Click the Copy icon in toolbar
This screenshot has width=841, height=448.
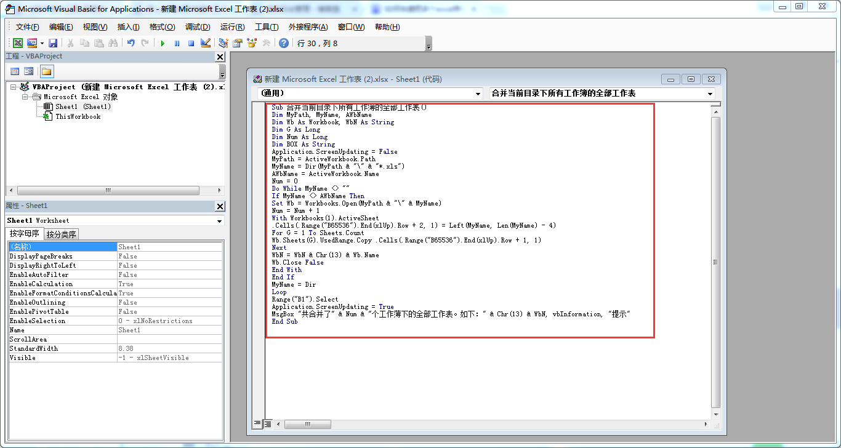[84, 43]
